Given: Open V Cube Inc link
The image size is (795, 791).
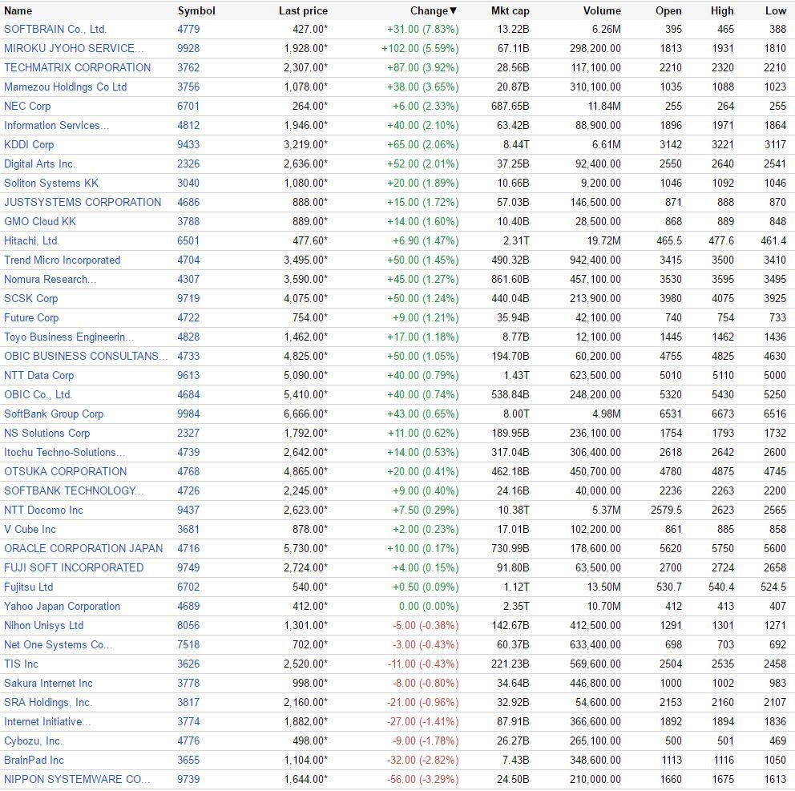Looking at the screenshot, I should pos(30,530).
